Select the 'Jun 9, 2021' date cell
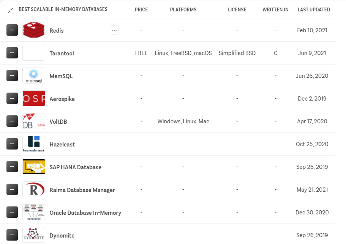This screenshot has height=244, width=346. coord(312,53)
